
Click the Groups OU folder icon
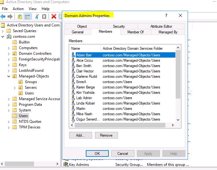[x=21, y=82]
